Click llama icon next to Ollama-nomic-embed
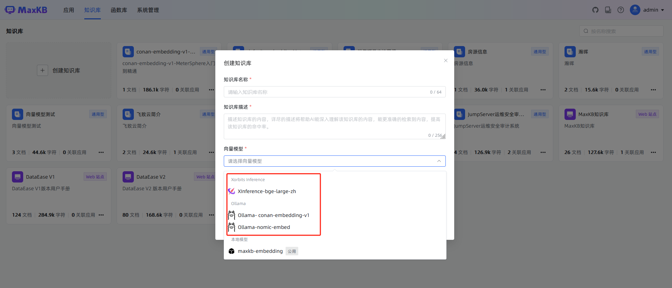Image resolution: width=672 pixels, height=288 pixels. [231, 227]
